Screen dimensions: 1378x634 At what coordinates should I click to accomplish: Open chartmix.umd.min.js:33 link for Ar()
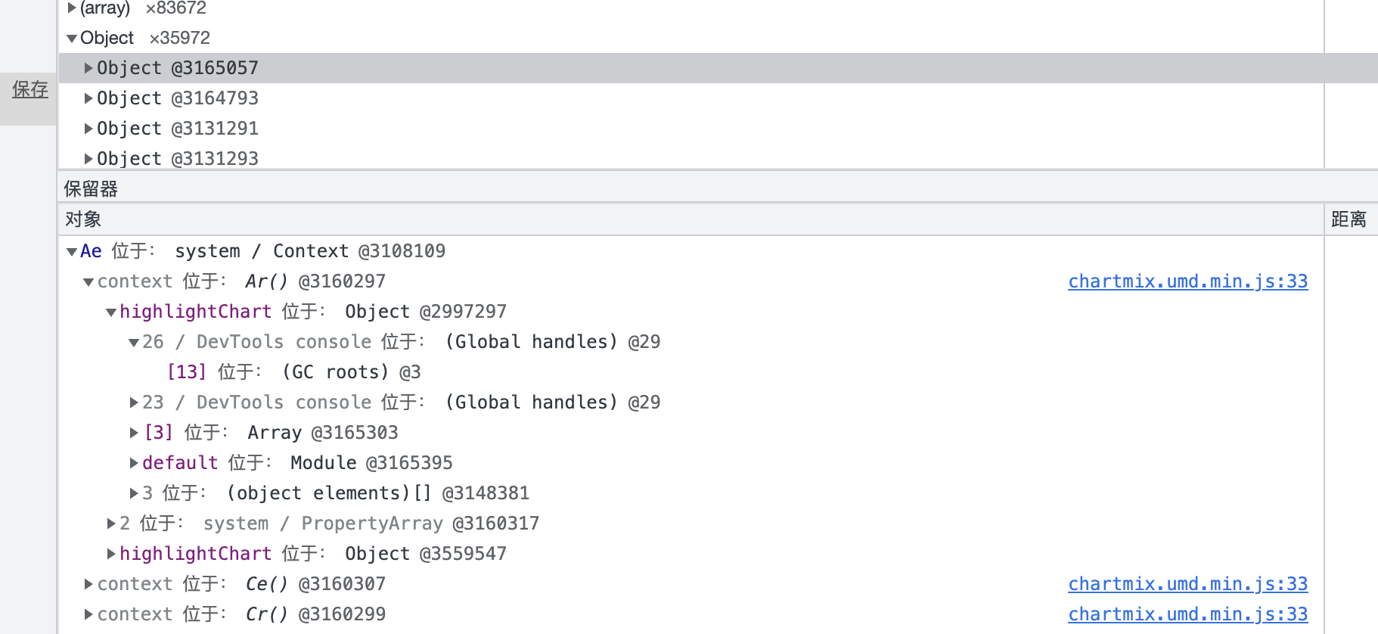1187,281
